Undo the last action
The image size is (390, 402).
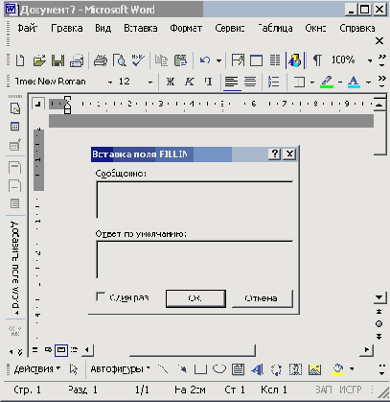(x=205, y=60)
